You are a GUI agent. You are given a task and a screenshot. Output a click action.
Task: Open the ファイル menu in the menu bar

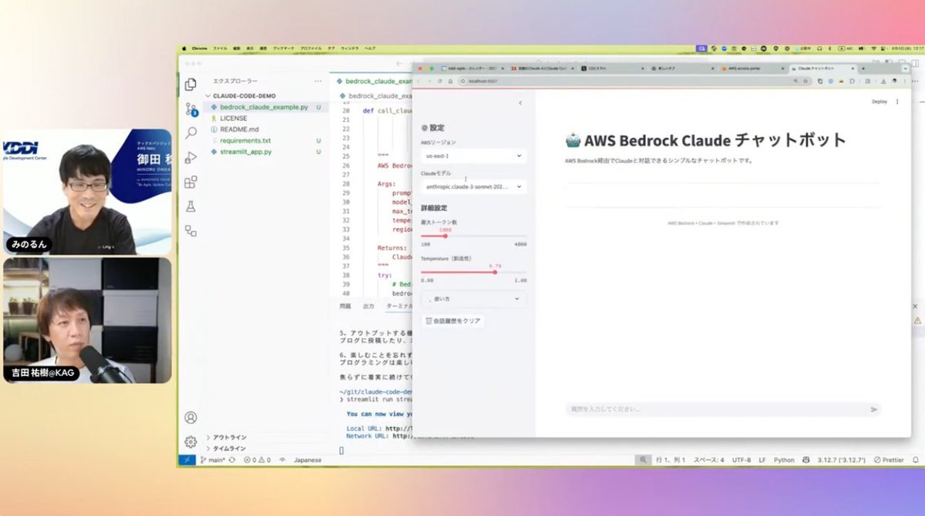click(x=220, y=48)
